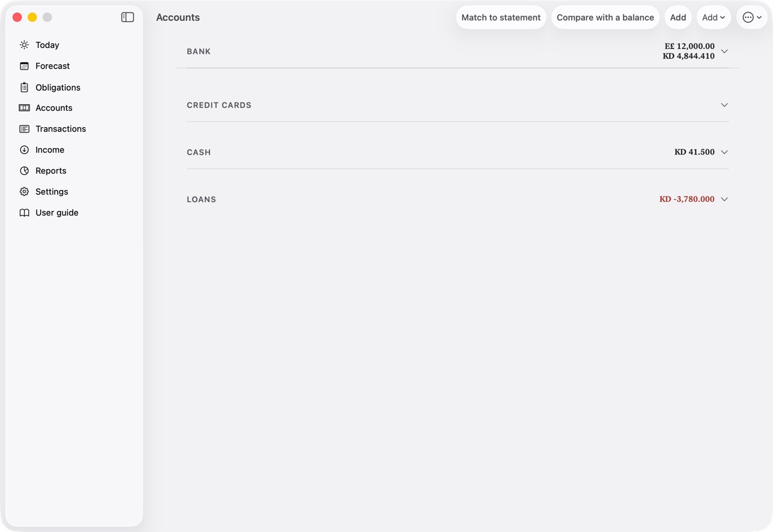Click Compare with a balance button
773x532 pixels.
[605, 17]
